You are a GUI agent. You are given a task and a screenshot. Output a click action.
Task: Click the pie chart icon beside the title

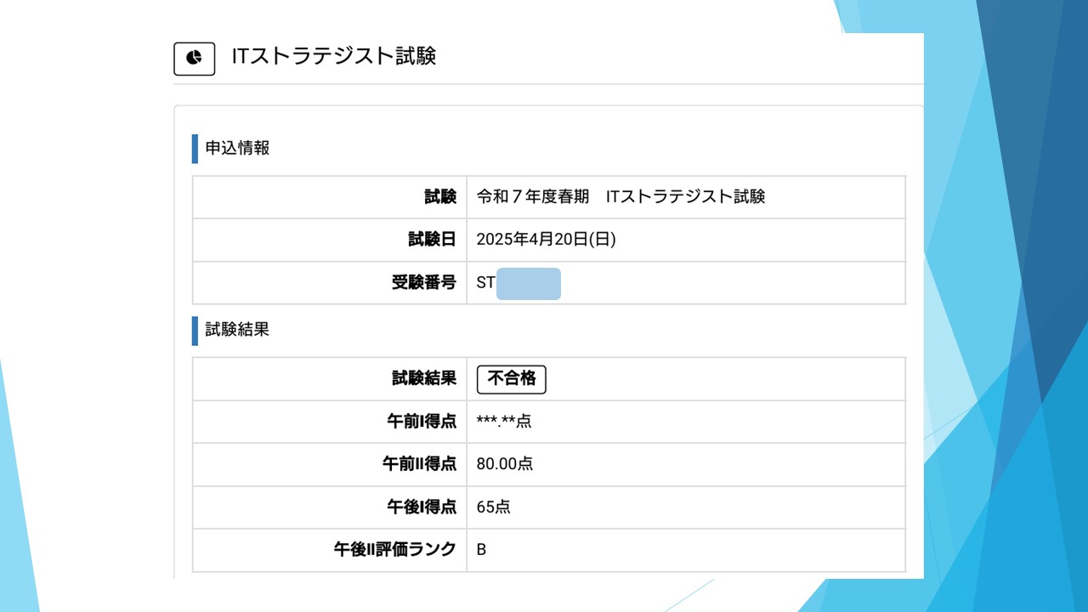(x=195, y=58)
